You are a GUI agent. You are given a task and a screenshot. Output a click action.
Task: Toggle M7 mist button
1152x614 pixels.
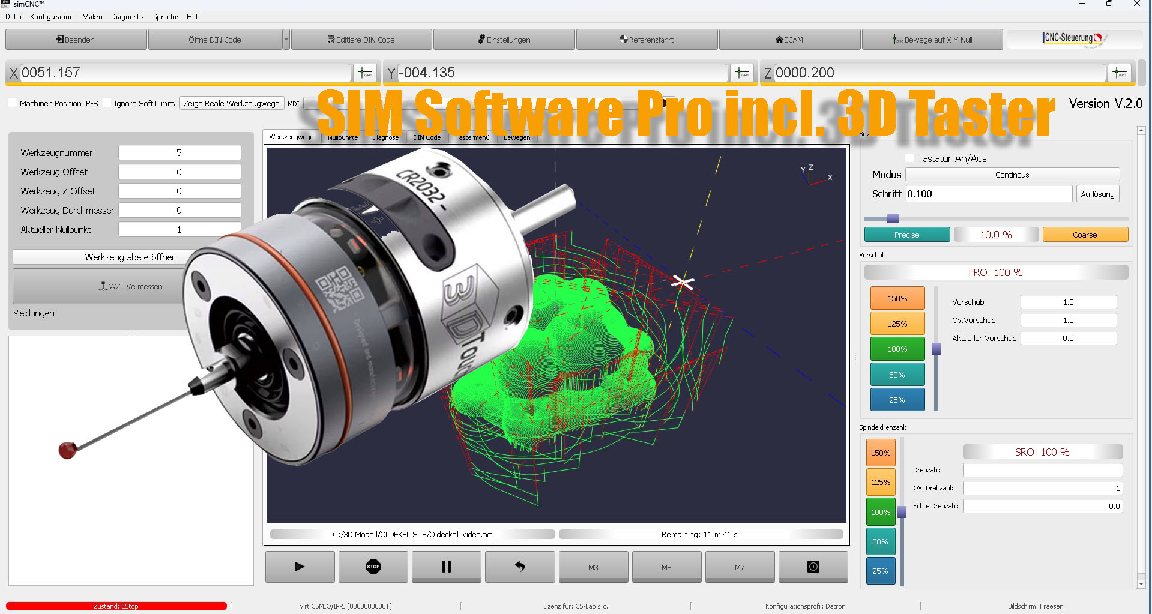(x=740, y=567)
